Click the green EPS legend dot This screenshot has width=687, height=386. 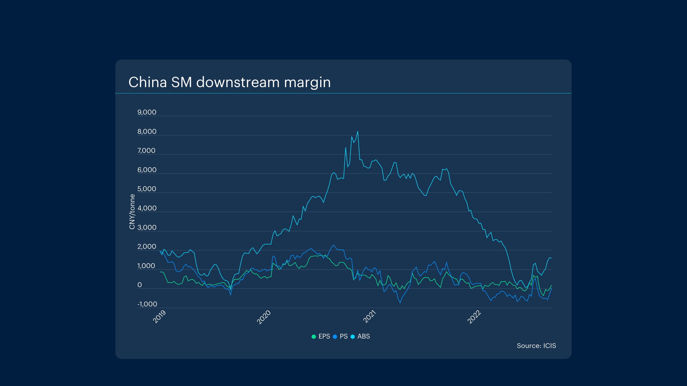[313, 337]
